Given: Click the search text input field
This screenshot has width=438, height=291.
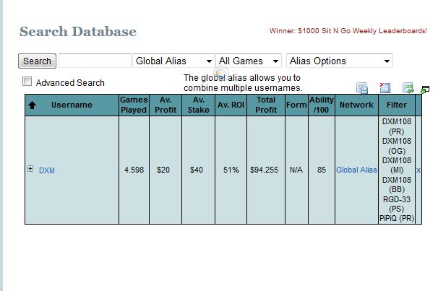Looking at the screenshot, I should [x=95, y=61].
